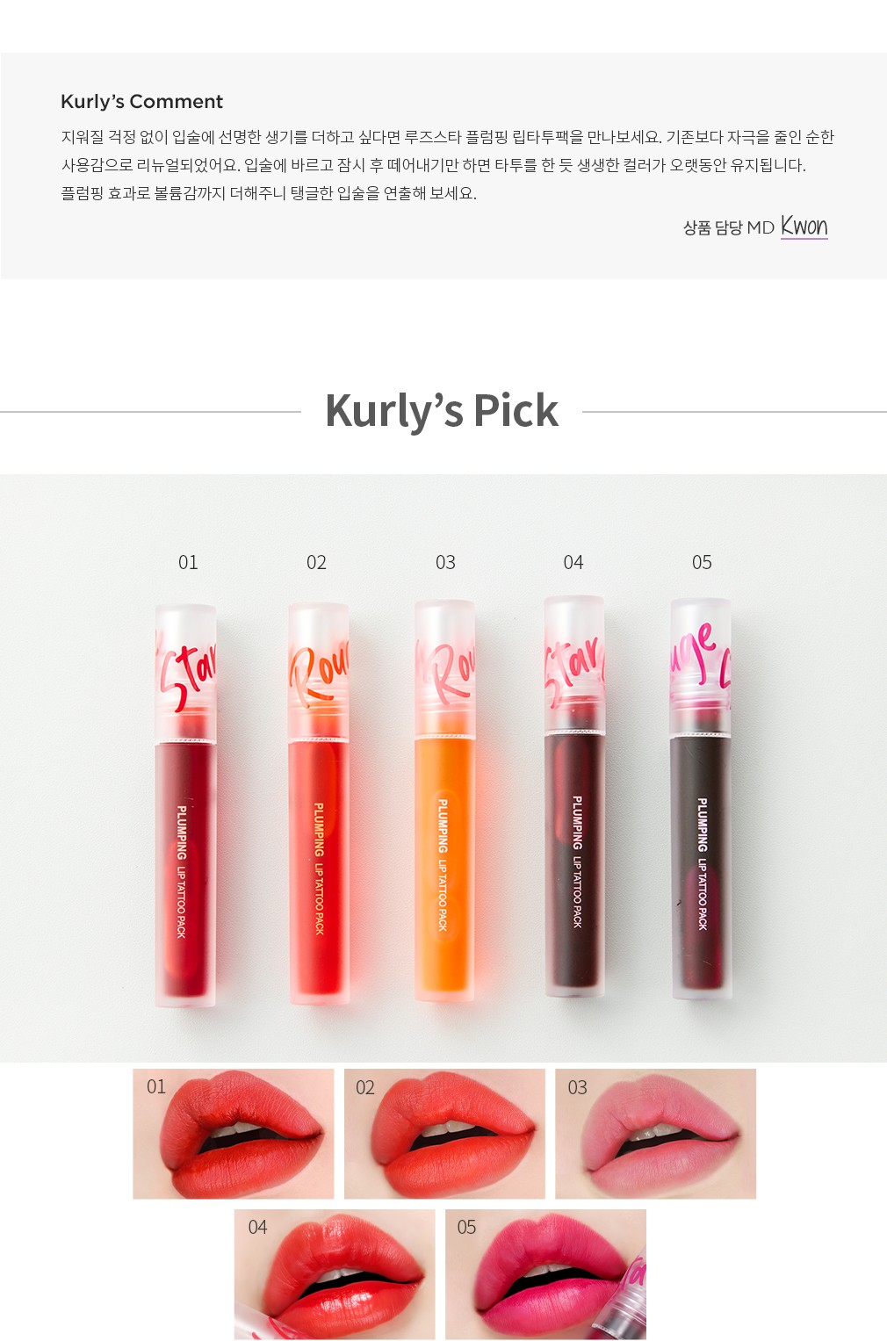The image size is (887, 1341).
Task: Click the 03 number label above tubes
Action: (445, 562)
